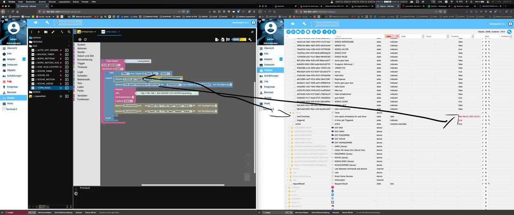The image size is (514, 215).
Task: Toggle 'mit Verzögerung' checkbox on Unix epoch block
Action: [230, 85]
